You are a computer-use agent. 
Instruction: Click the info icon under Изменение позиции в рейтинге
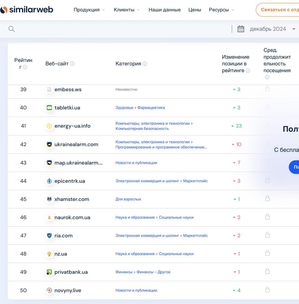tap(248, 71)
